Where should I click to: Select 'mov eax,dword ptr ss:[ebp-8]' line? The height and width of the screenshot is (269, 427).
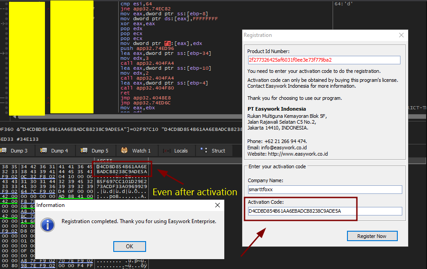pyautogui.click(x=164, y=13)
